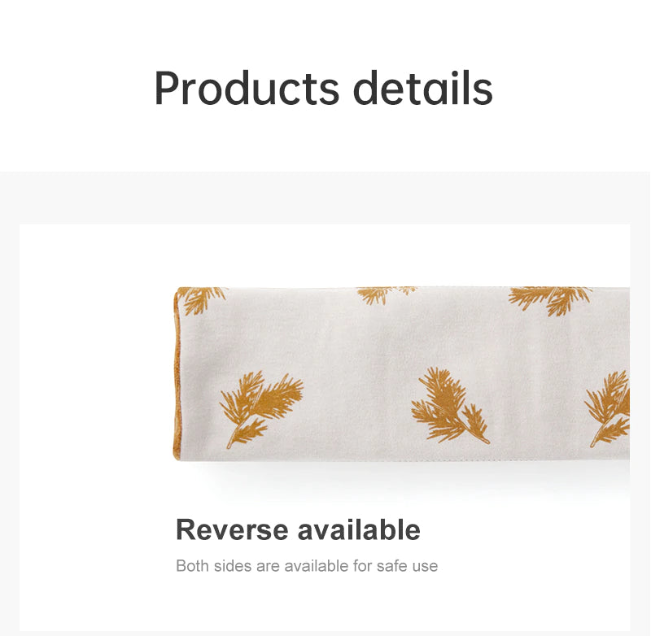Click the light gray band above the white card
This screenshot has width=651, height=636.
click(x=325, y=198)
